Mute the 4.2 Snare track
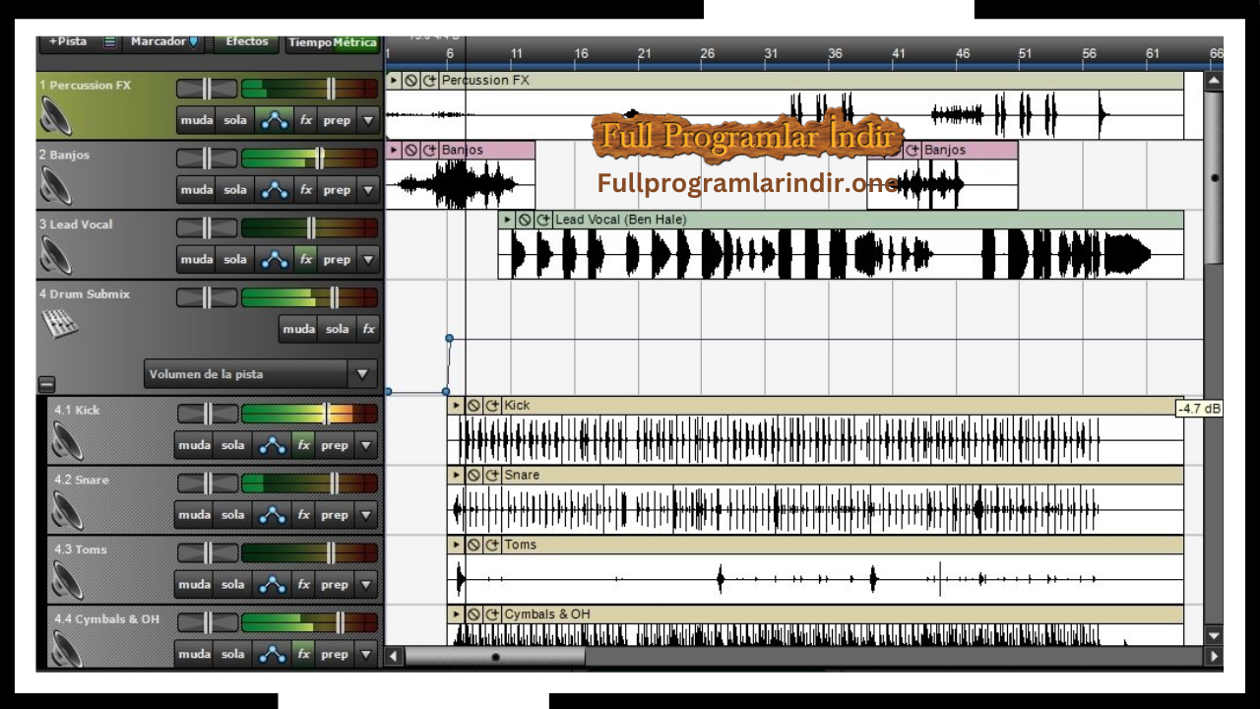 (x=194, y=514)
